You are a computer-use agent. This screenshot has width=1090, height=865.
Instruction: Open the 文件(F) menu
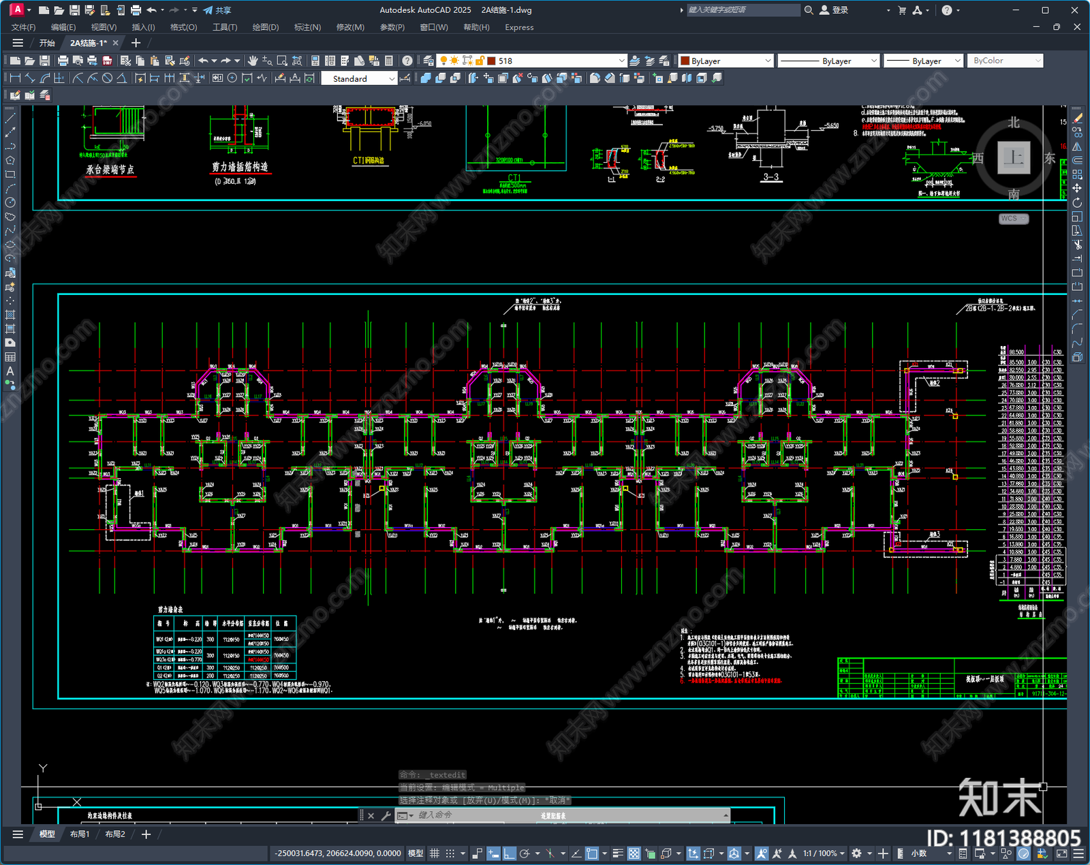(x=23, y=27)
